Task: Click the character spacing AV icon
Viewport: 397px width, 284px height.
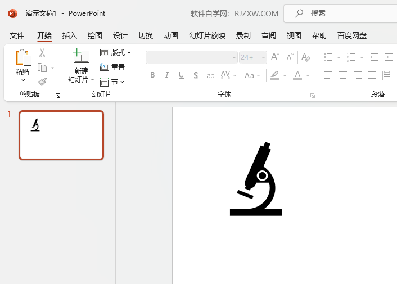Action: tap(225, 75)
